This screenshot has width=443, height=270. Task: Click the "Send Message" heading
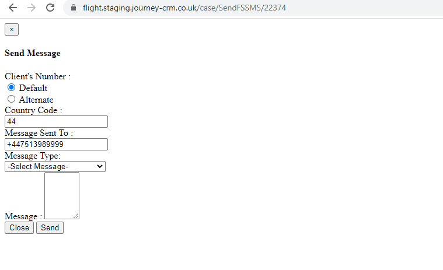pyautogui.click(x=33, y=53)
